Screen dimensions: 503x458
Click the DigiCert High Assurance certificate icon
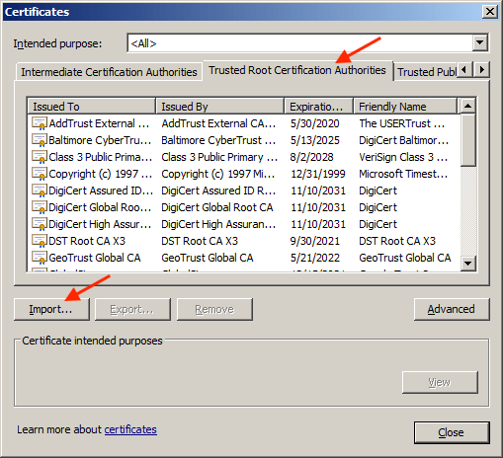point(39,224)
